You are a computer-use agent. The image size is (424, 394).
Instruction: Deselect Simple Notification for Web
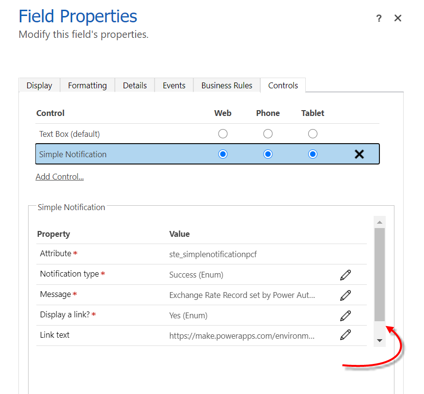[x=222, y=154]
